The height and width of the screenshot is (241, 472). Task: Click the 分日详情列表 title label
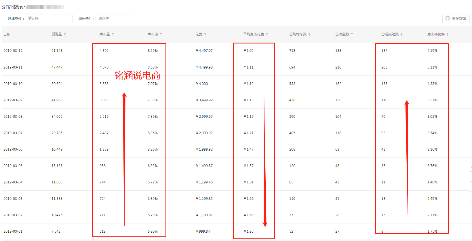tap(13, 7)
